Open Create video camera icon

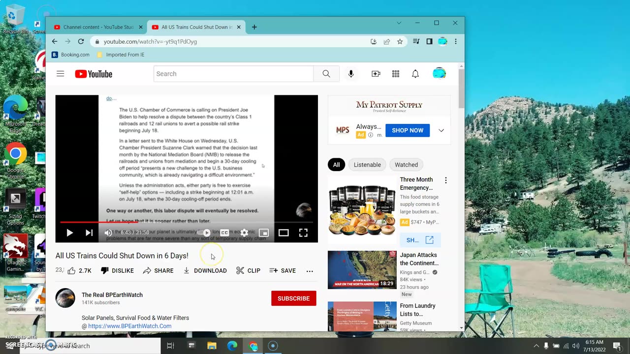pyautogui.click(x=376, y=74)
